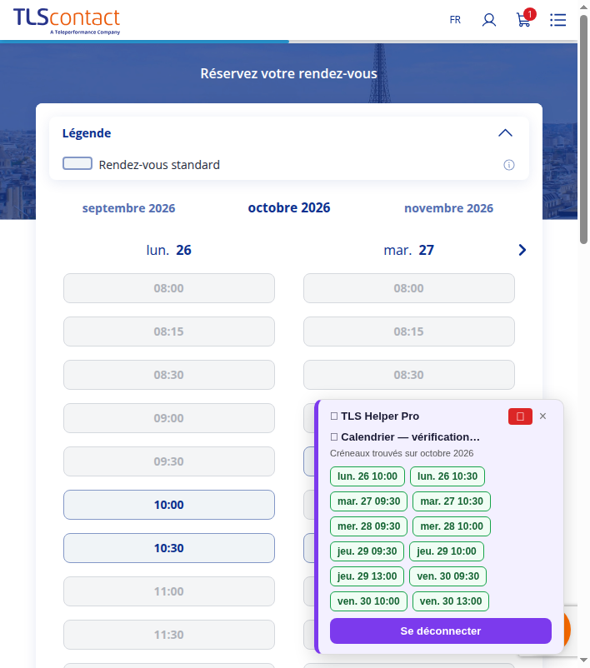Select the octobre 2026 tab
Viewport: 590px width, 668px height.
[289, 207]
